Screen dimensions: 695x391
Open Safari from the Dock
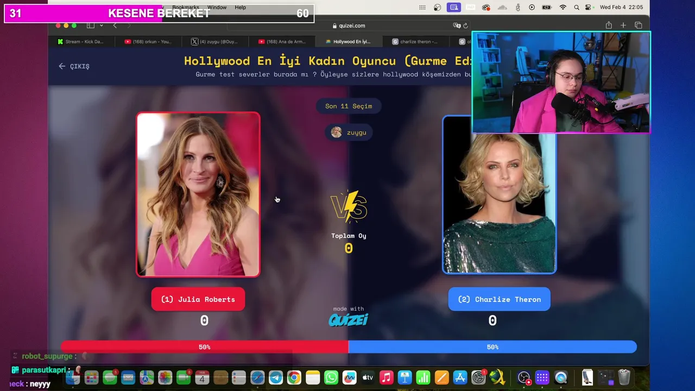(x=257, y=377)
